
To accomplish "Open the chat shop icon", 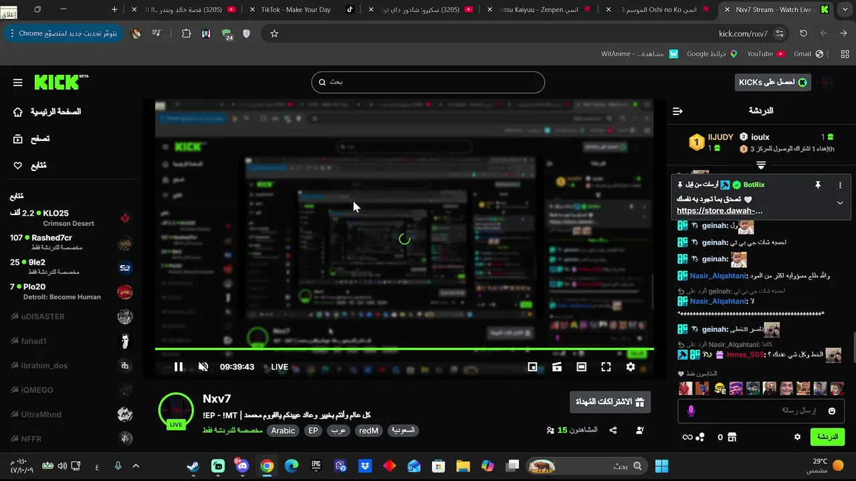I will tap(732, 437).
